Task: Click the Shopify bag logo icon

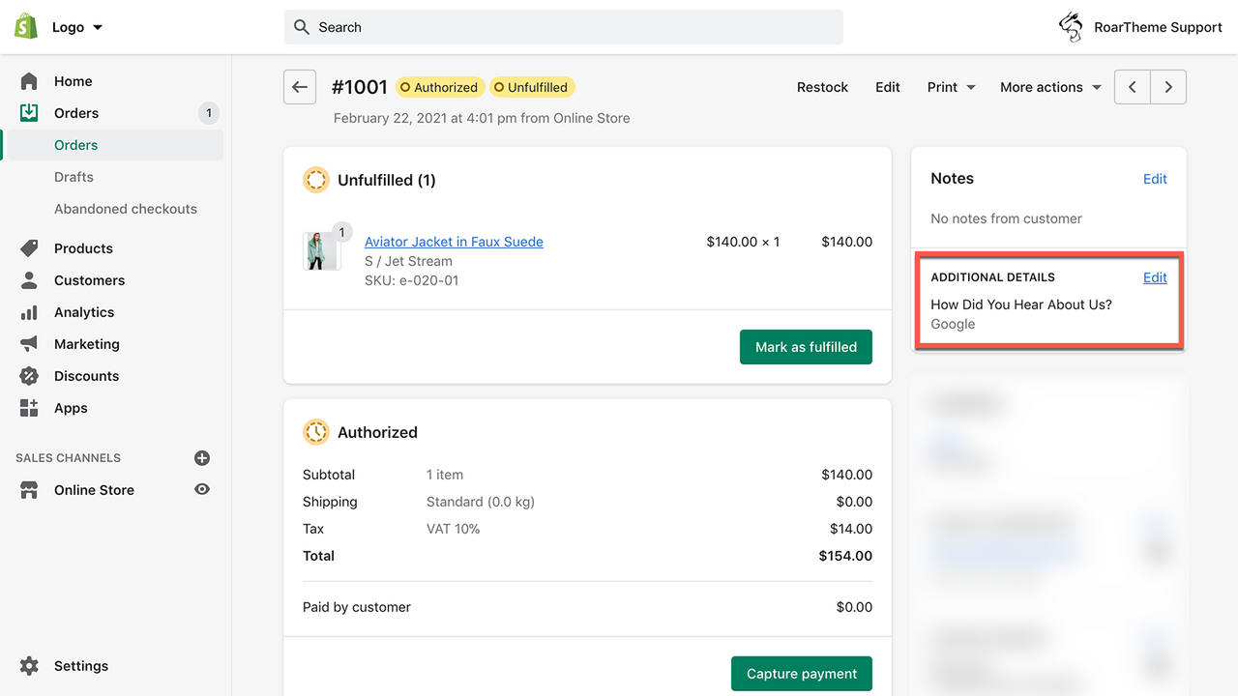Action: pos(26,26)
